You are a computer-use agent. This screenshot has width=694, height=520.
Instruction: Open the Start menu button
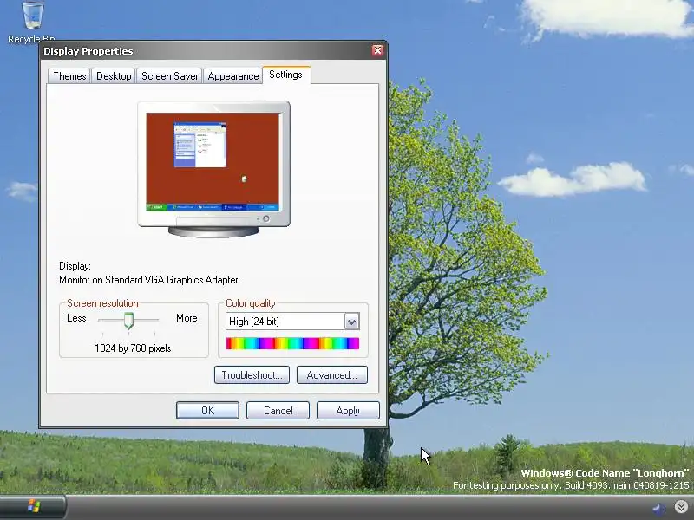33,507
